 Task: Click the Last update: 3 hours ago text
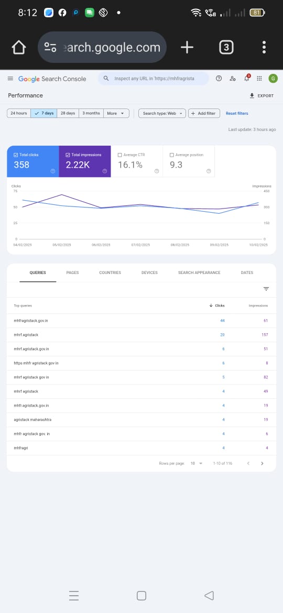pos(252,129)
